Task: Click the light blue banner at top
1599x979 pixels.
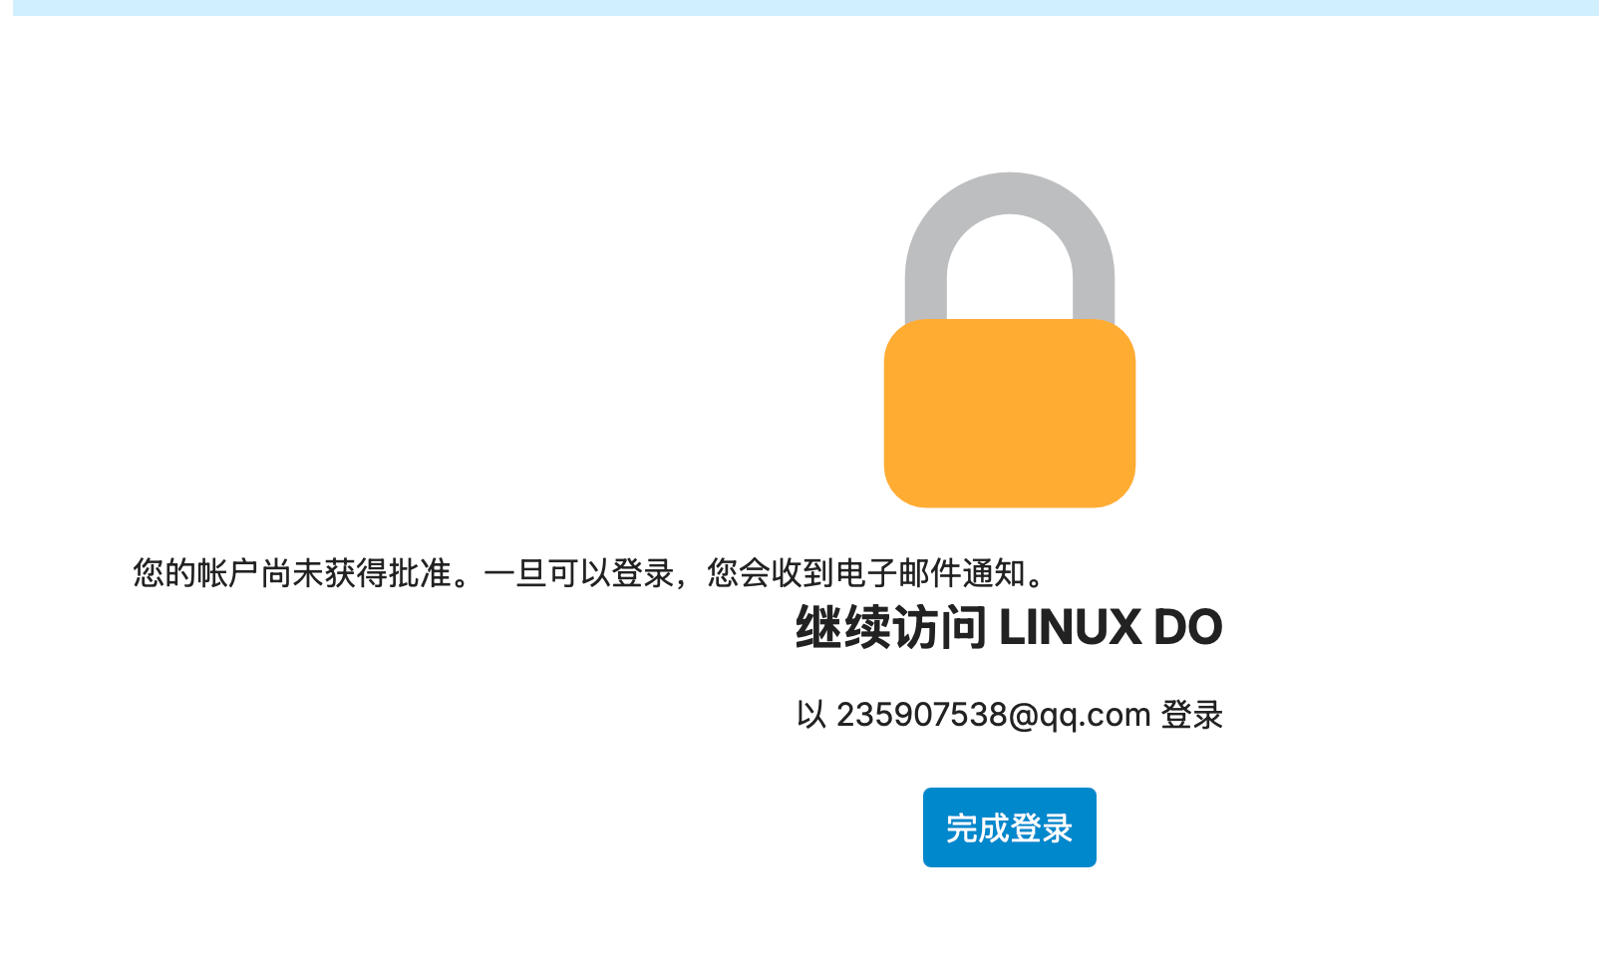Action: point(805,8)
